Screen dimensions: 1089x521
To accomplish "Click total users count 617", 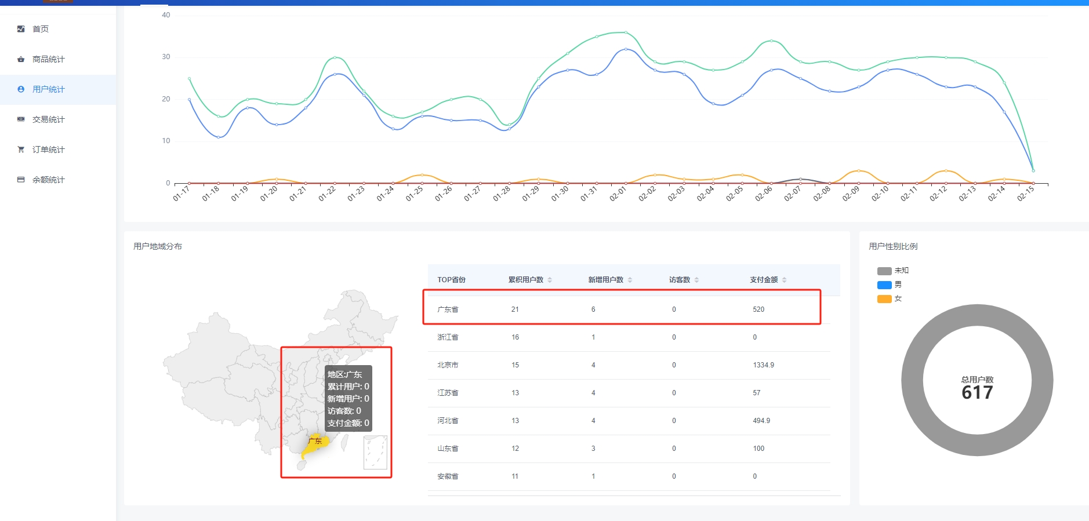I will (977, 392).
